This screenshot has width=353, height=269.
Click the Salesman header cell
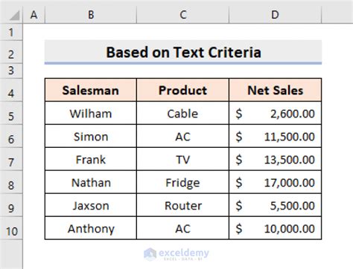click(x=91, y=90)
